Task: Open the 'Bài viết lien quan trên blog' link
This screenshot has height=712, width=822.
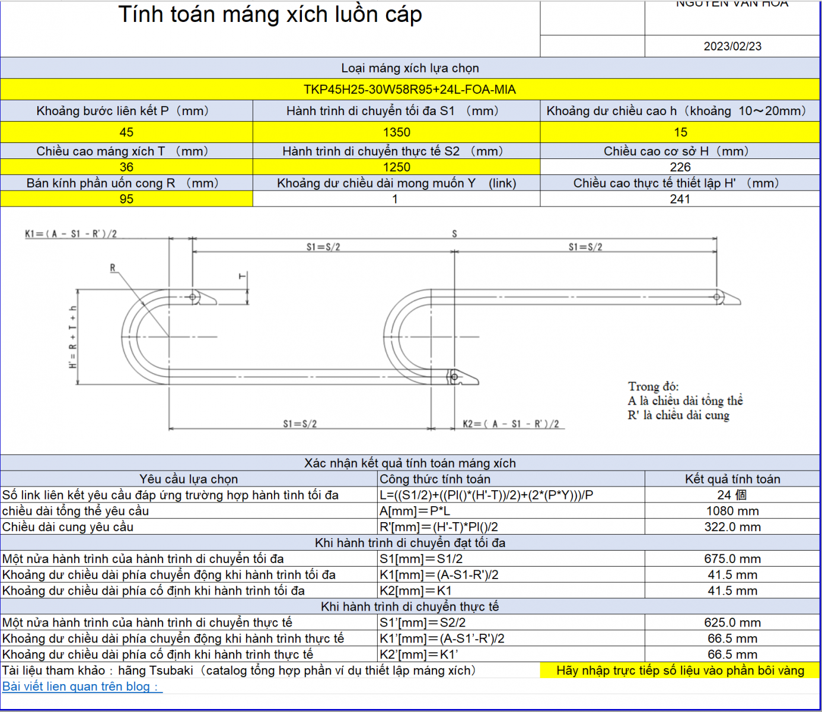Action: 82,686
